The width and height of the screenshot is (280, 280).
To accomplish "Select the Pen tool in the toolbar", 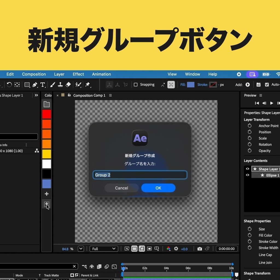I will pyautogui.click(x=35, y=84).
